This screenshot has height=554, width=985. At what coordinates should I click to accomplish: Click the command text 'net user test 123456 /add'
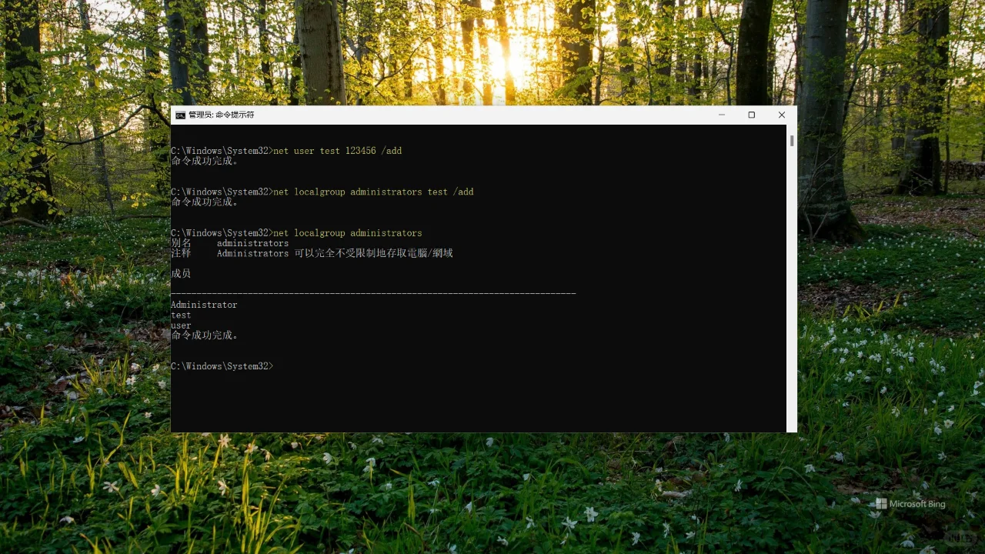[338, 151]
